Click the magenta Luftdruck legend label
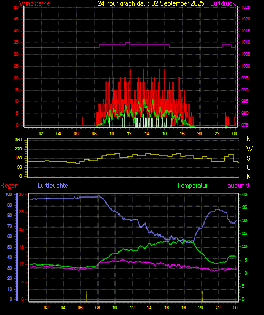 coord(223,3)
